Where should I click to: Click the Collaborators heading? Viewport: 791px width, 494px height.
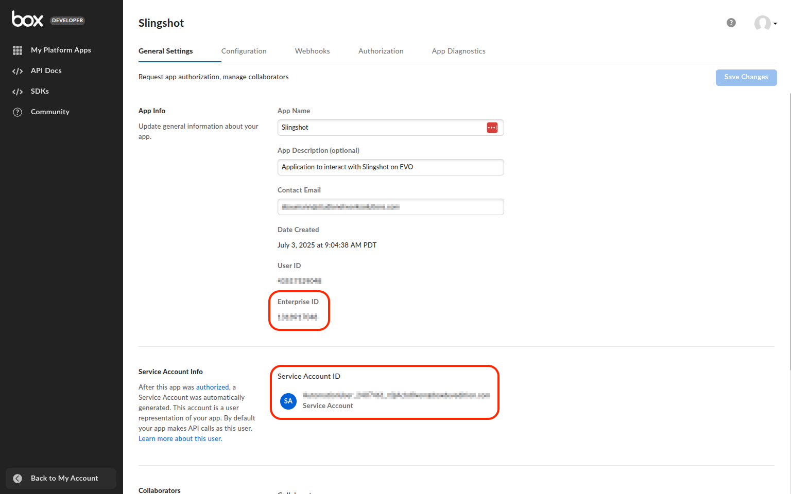point(160,490)
